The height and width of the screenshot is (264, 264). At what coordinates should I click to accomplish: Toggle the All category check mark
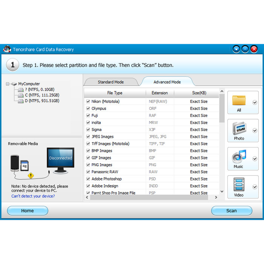(255, 102)
